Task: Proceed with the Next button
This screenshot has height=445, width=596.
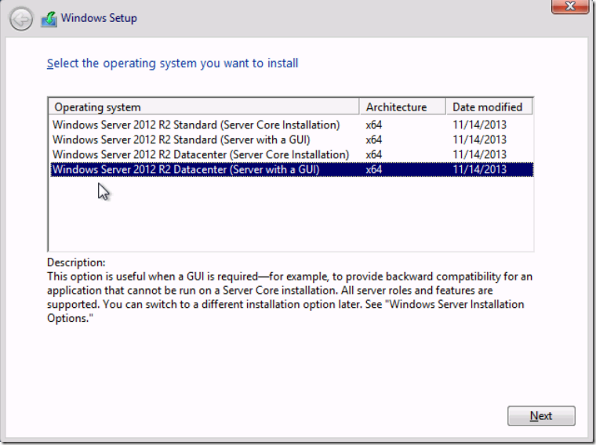Action: click(x=541, y=416)
